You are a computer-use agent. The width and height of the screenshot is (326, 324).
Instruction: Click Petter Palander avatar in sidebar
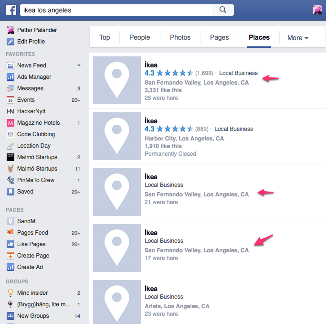pos(11,30)
